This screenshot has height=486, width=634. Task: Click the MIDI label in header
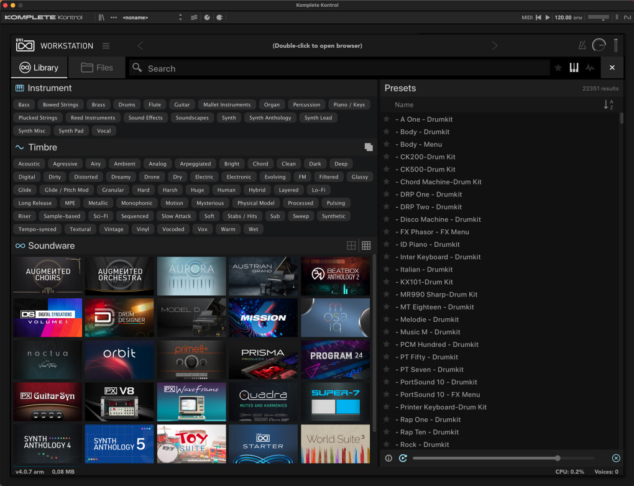click(527, 17)
